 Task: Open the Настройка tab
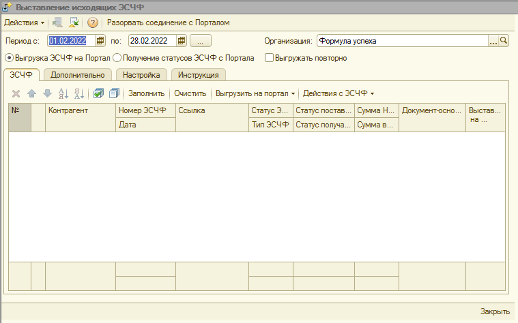pos(141,74)
